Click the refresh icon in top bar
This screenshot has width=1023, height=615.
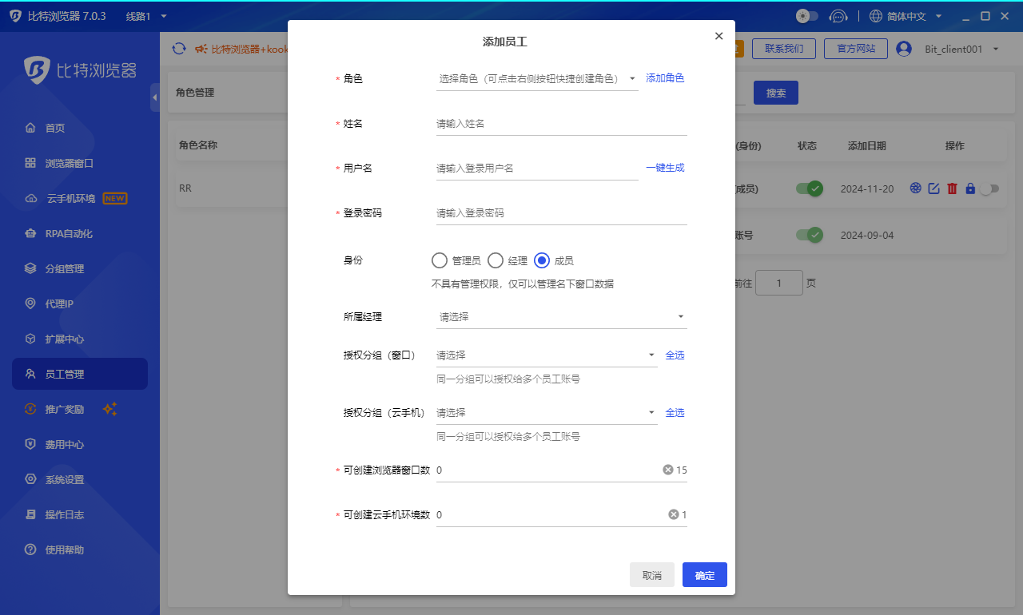(x=179, y=49)
